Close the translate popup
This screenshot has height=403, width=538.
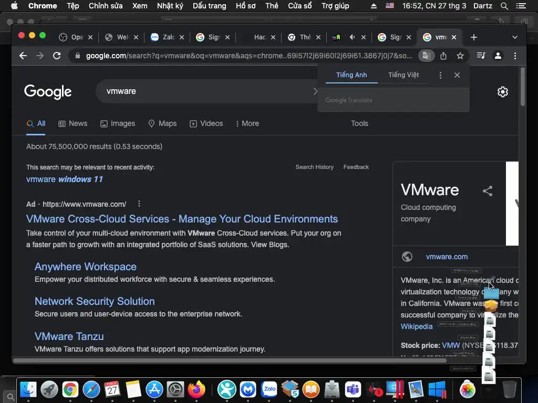coord(457,75)
